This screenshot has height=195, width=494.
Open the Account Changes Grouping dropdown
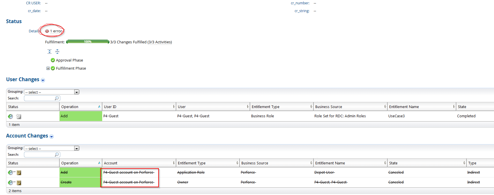tap(52, 148)
